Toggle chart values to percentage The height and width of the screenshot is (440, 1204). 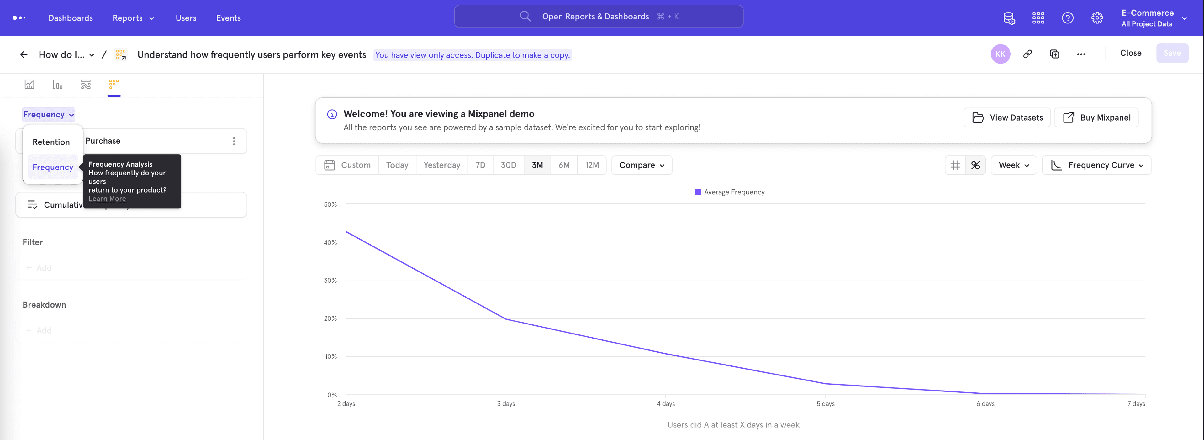coord(975,165)
